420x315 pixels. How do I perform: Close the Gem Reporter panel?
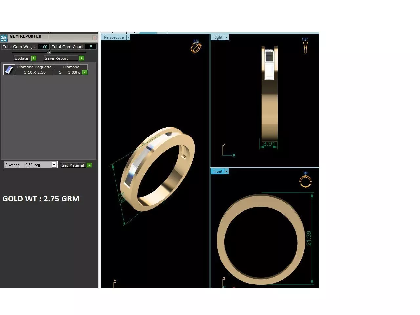tap(94, 38)
